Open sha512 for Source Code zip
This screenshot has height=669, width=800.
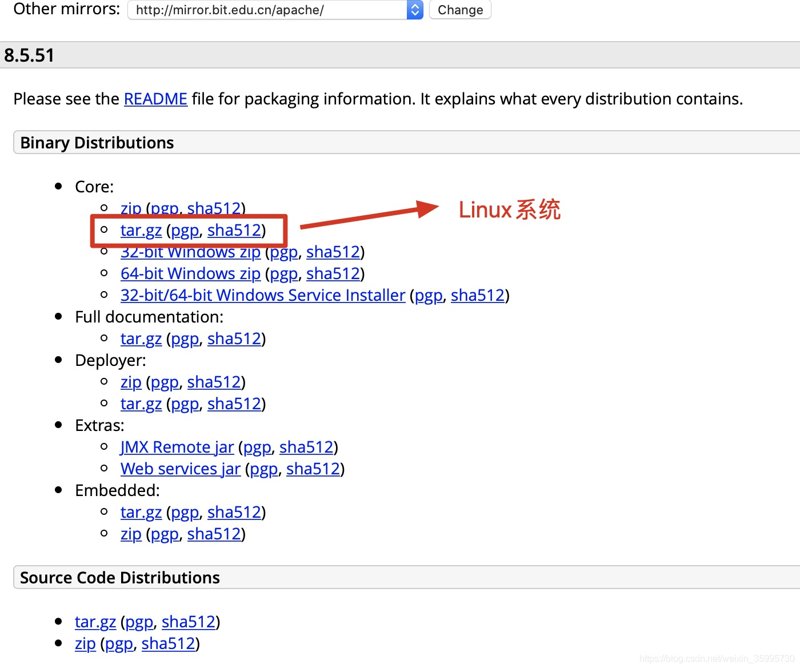(169, 643)
